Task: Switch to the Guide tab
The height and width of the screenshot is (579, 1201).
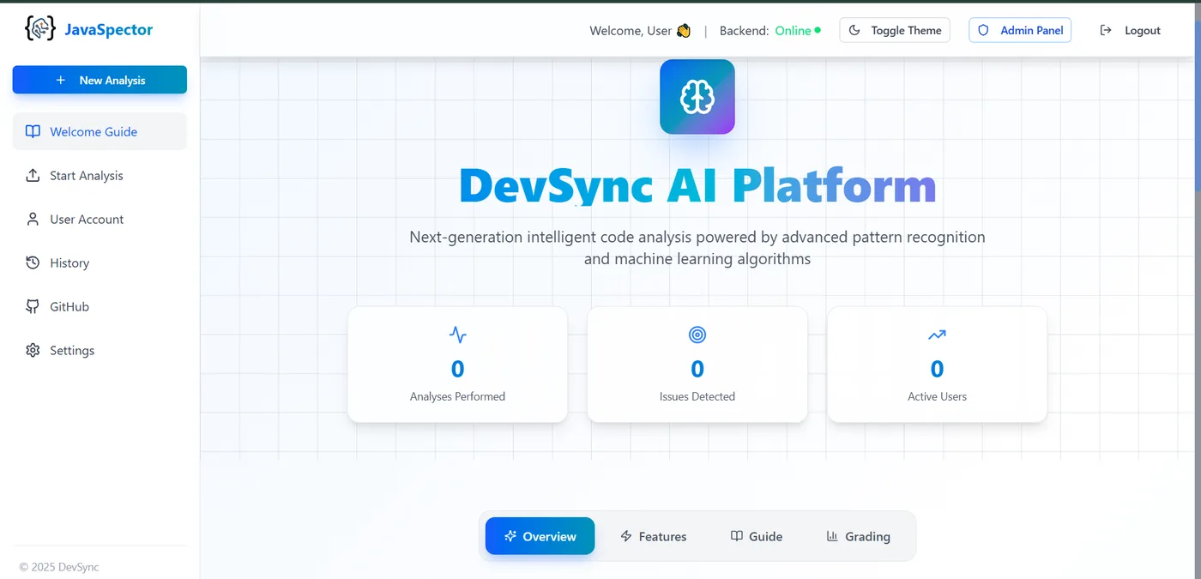Action: tap(757, 536)
